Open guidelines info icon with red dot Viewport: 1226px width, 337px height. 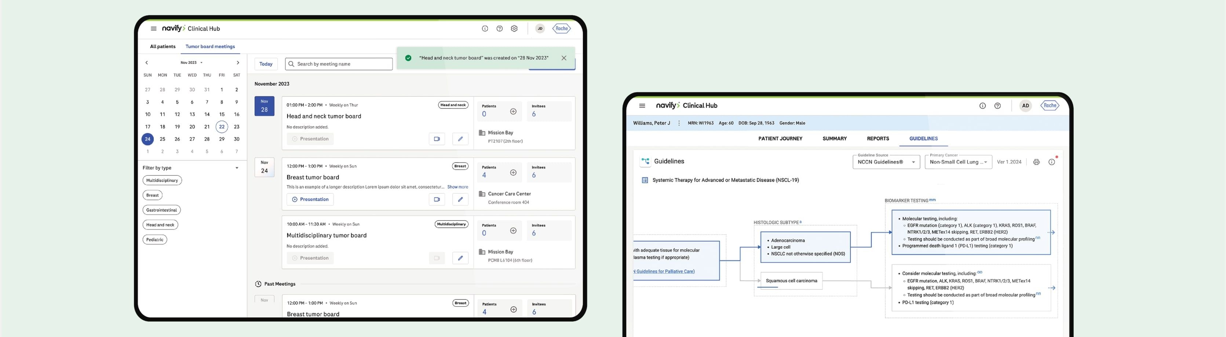point(1052,162)
